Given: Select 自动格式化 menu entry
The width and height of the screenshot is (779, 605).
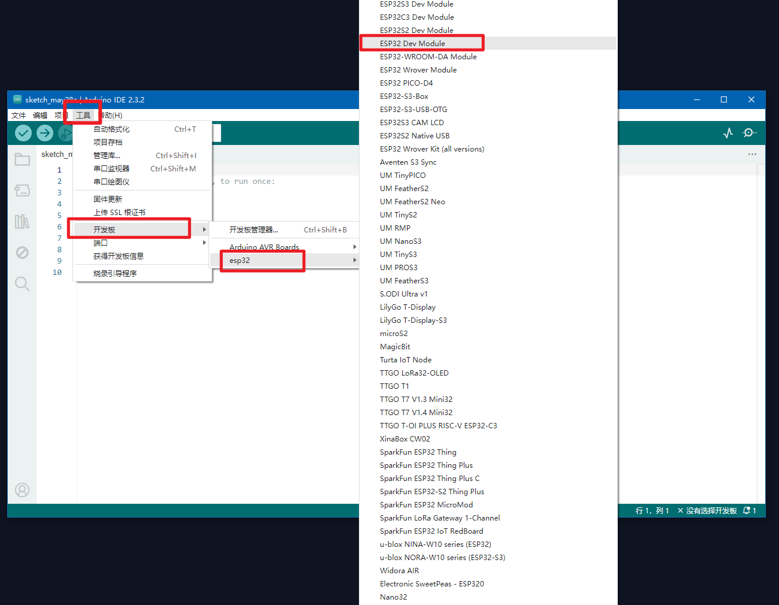Looking at the screenshot, I should click(x=142, y=129).
